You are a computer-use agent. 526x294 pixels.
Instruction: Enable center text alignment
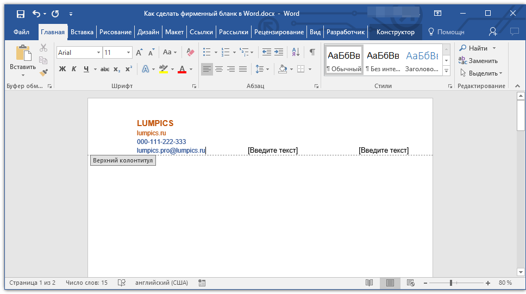pos(219,69)
